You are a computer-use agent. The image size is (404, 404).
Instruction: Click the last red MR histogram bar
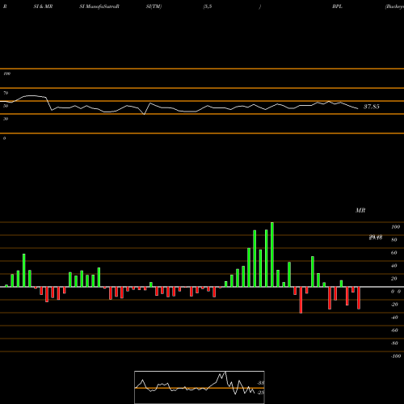pos(359,298)
